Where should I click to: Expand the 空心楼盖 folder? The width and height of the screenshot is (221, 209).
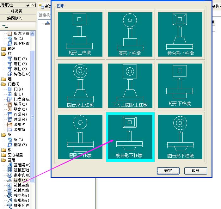tap(3, 155)
